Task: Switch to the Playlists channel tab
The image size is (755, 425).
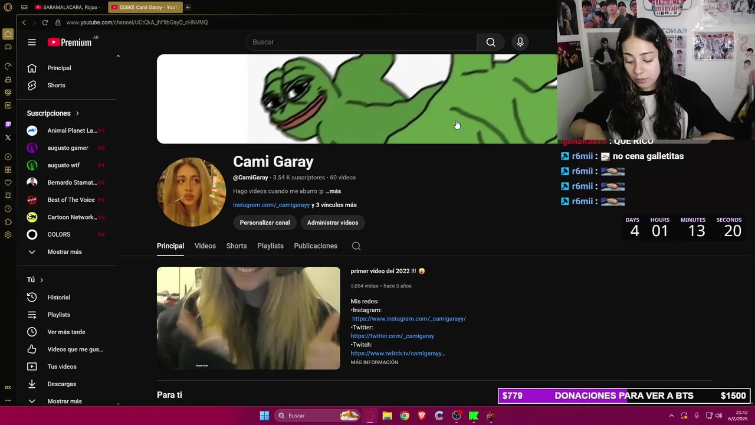Action: pos(270,246)
